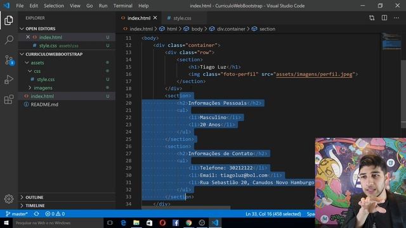This screenshot has width=406, height=228.
Task: Open the Extensions view
Action: click(x=9, y=99)
